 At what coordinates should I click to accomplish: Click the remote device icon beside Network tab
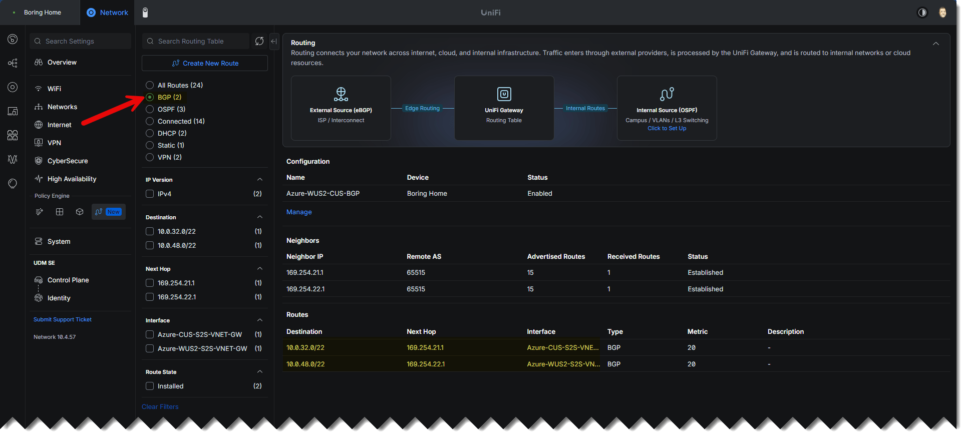(x=145, y=13)
